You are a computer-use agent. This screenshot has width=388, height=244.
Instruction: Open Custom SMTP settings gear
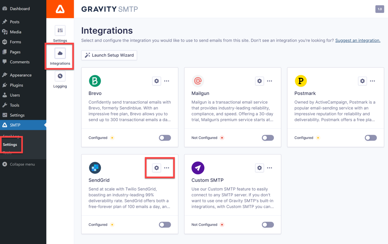[x=259, y=168]
